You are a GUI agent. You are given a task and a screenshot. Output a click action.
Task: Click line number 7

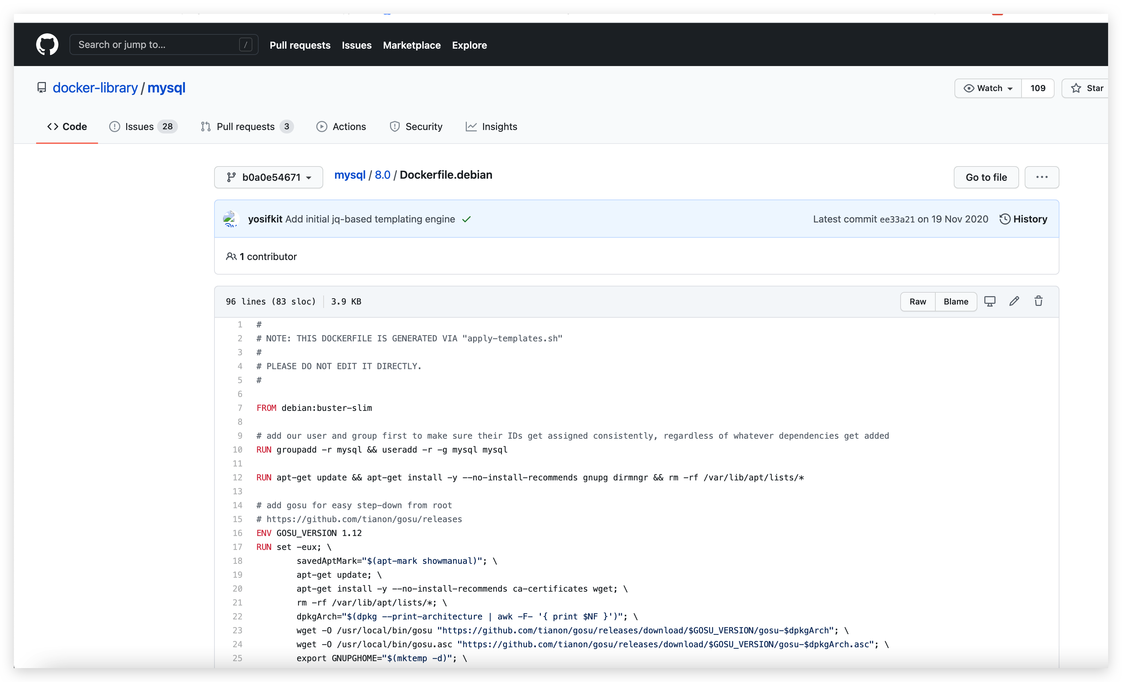240,408
